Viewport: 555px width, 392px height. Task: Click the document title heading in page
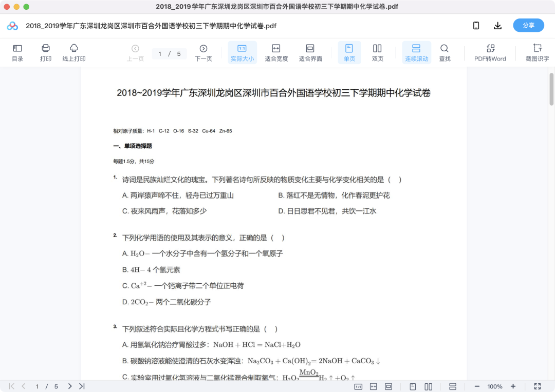tap(273, 93)
